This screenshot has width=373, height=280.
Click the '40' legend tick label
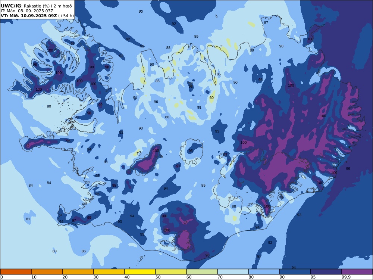click(x=127, y=277)
